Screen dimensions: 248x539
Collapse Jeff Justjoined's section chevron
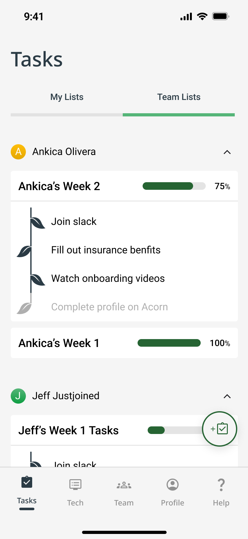click(227, 396)
